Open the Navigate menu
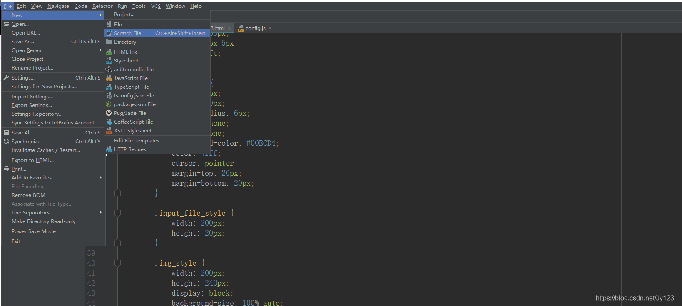 pyautogui.click(x=58, y=6)
